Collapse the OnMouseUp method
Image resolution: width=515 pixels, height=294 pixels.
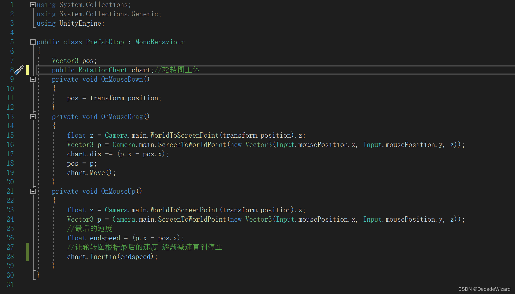[x=33, y=191]
